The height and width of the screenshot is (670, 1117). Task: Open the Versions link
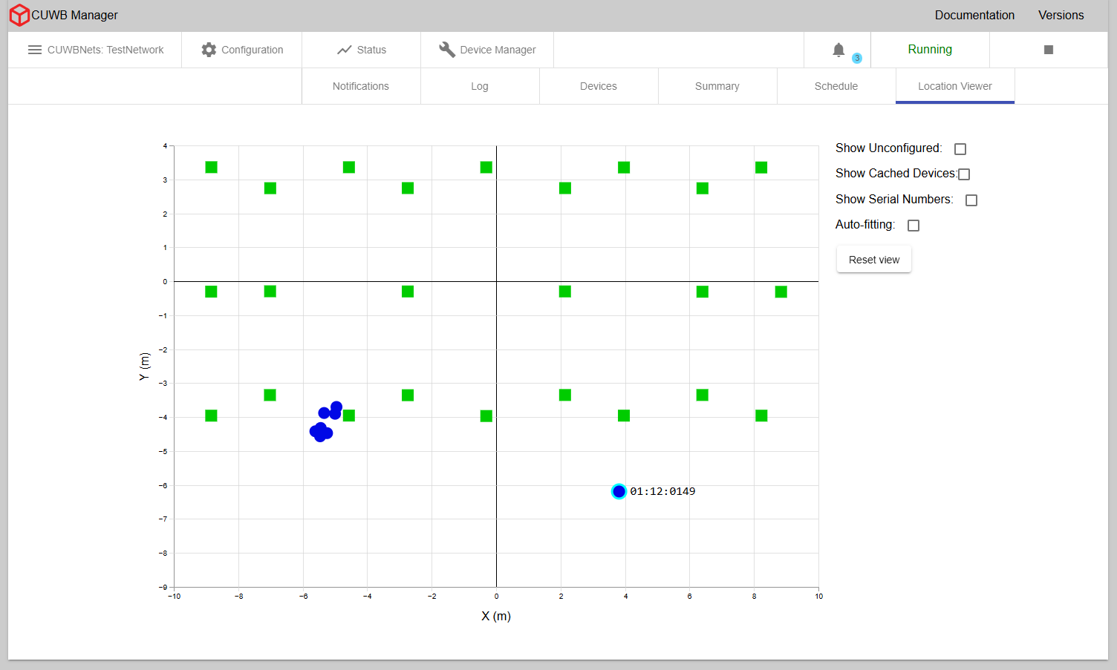click(1061, 15)
